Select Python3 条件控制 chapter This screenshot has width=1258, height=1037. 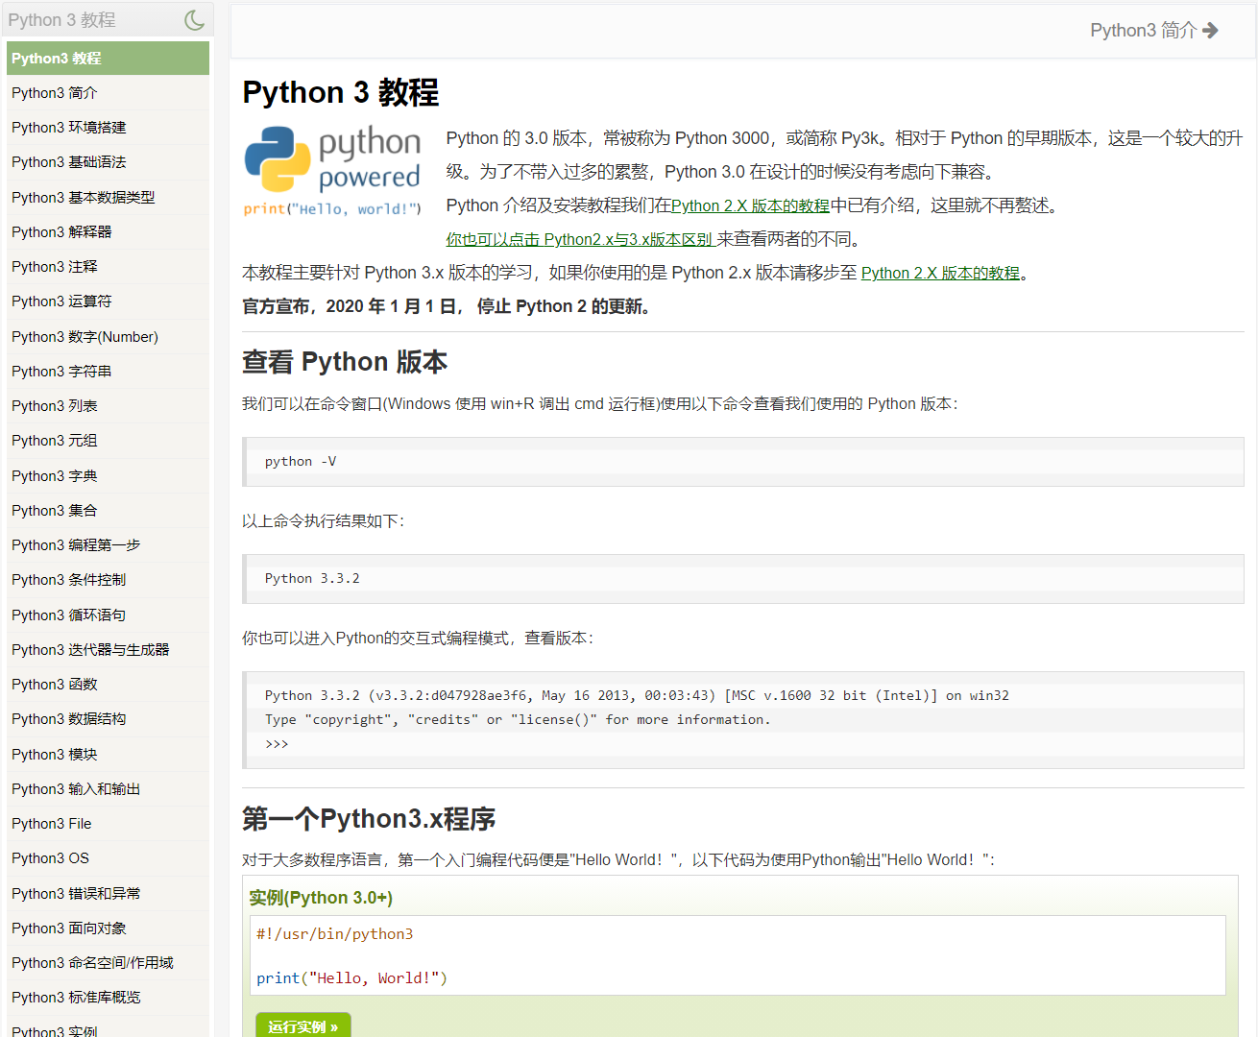coord(108,580)
